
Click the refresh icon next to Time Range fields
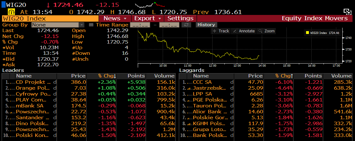pyautogui.click(x=186, y=25)
